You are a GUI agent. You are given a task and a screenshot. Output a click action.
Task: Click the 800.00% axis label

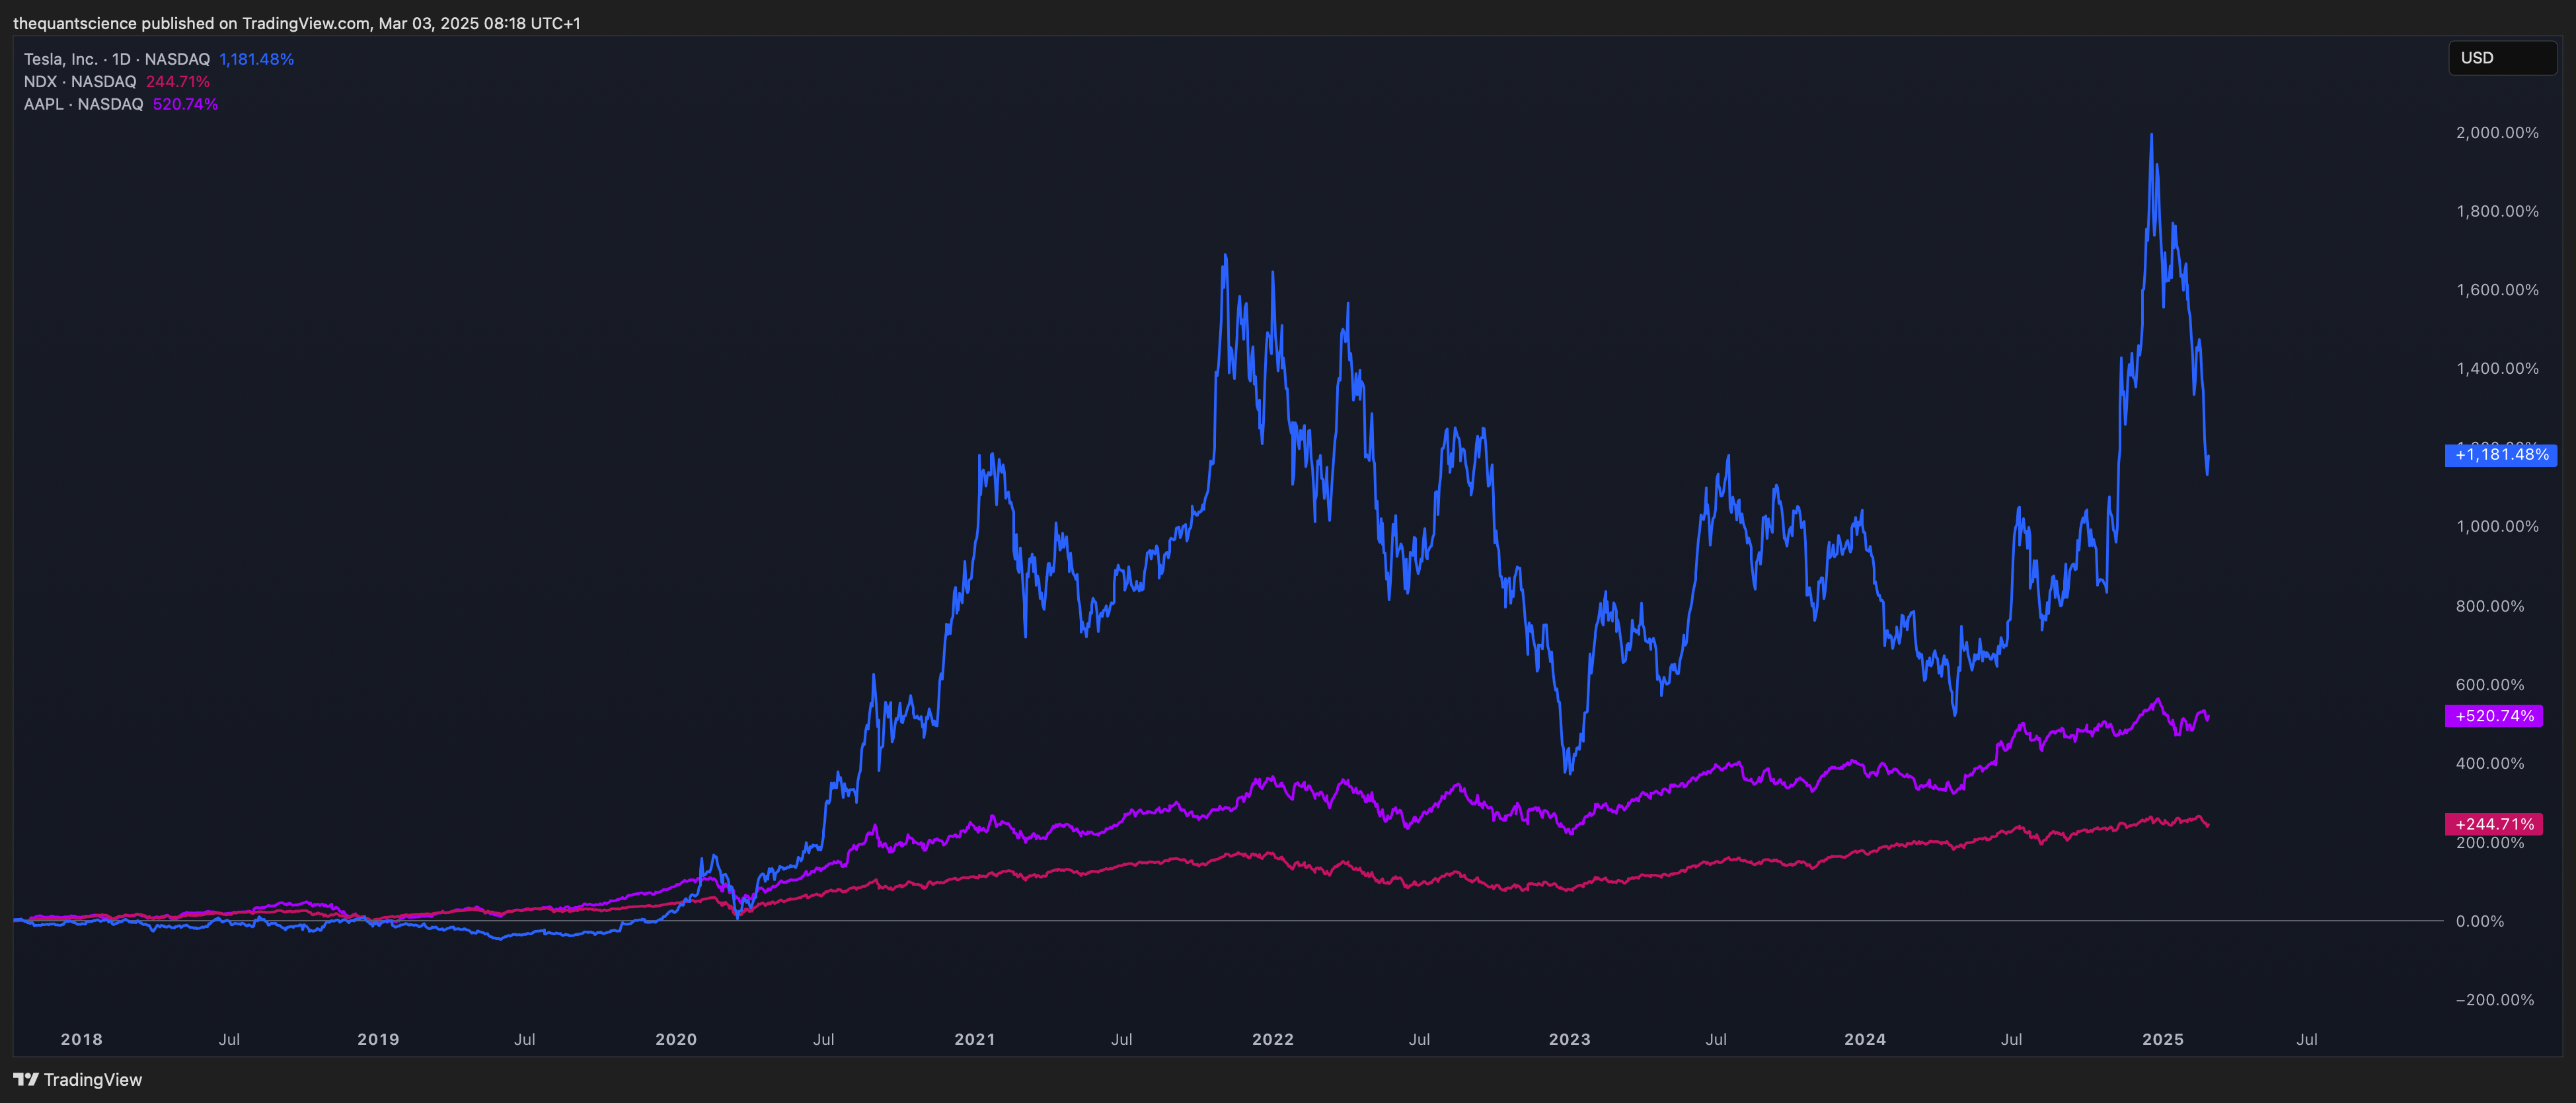[x=2490, y=606]
